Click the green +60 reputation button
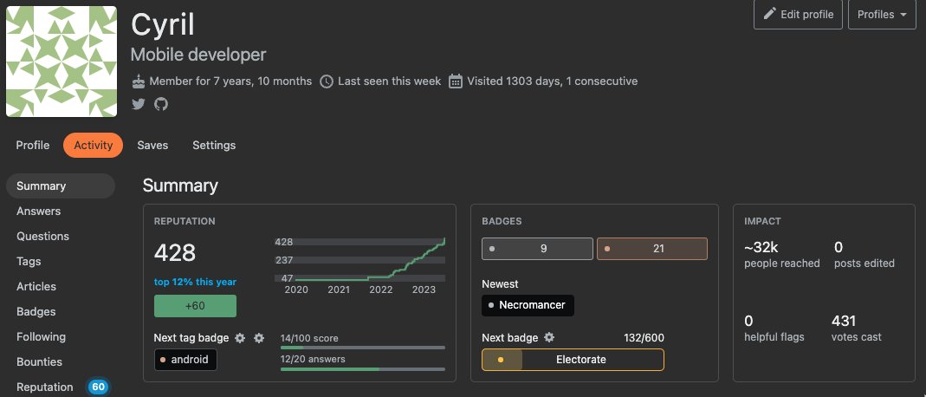 tap(195, 306)
